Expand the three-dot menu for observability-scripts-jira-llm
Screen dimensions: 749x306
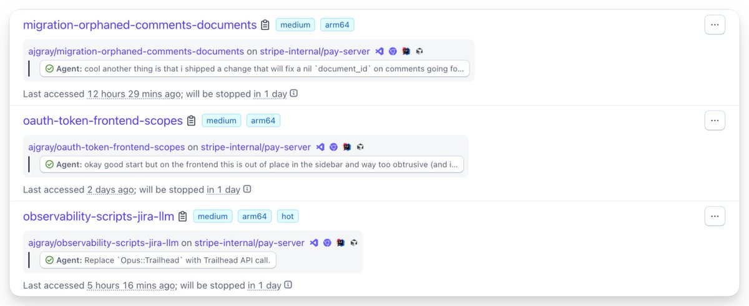point(715,216)
